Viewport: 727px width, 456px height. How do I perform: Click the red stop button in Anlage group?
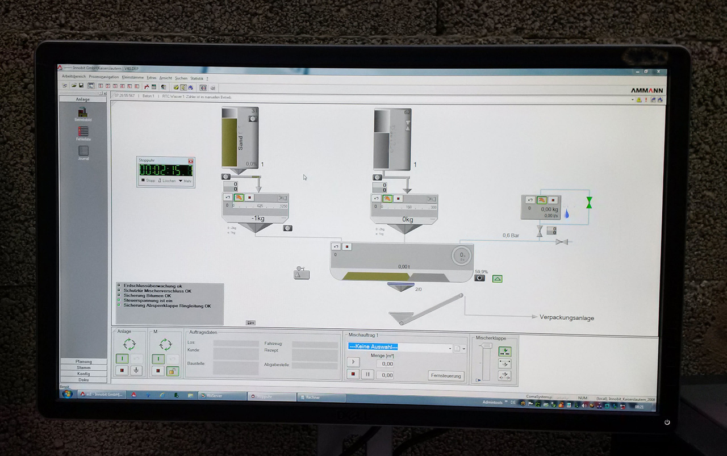coord(122,370)
